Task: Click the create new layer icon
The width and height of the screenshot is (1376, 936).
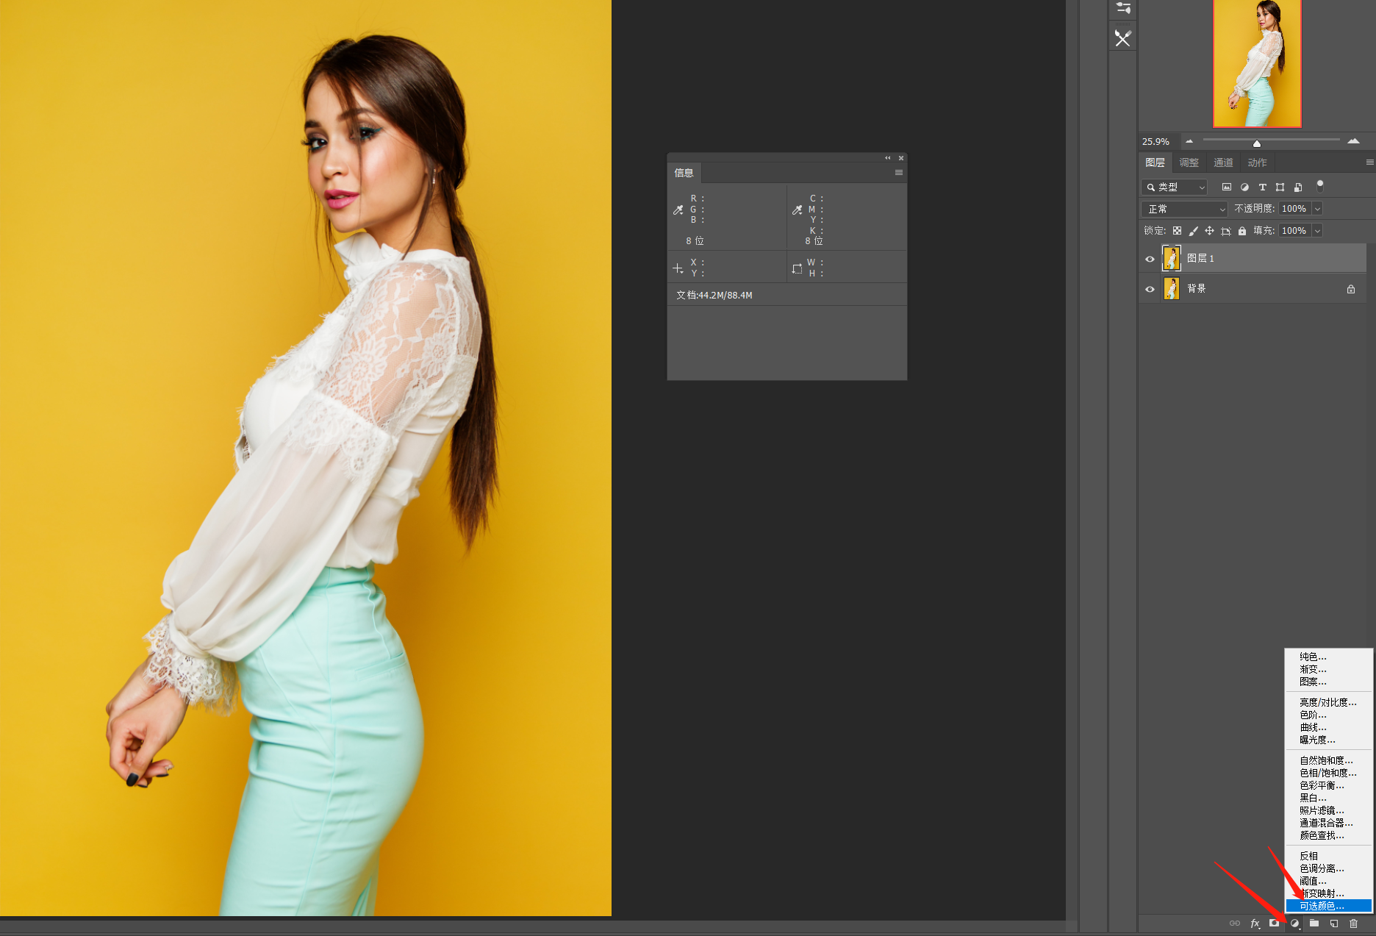Action: [1334, 924]
